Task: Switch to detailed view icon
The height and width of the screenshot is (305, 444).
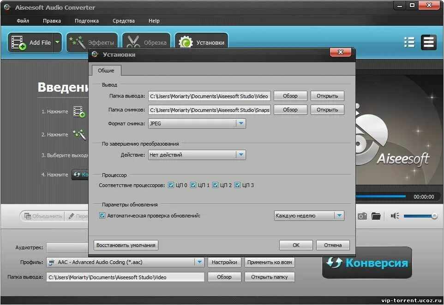Action: pyautogui.click(x=428, y=42)
